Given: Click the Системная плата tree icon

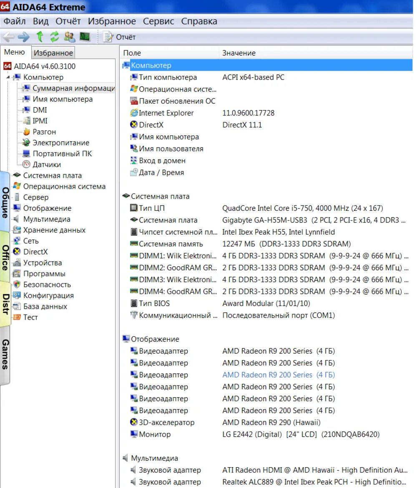Looking at the screenshot, I should pos(17,175).
